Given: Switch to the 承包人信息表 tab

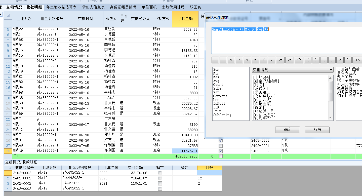Looking at the screenshot, I should pos(93,7).
